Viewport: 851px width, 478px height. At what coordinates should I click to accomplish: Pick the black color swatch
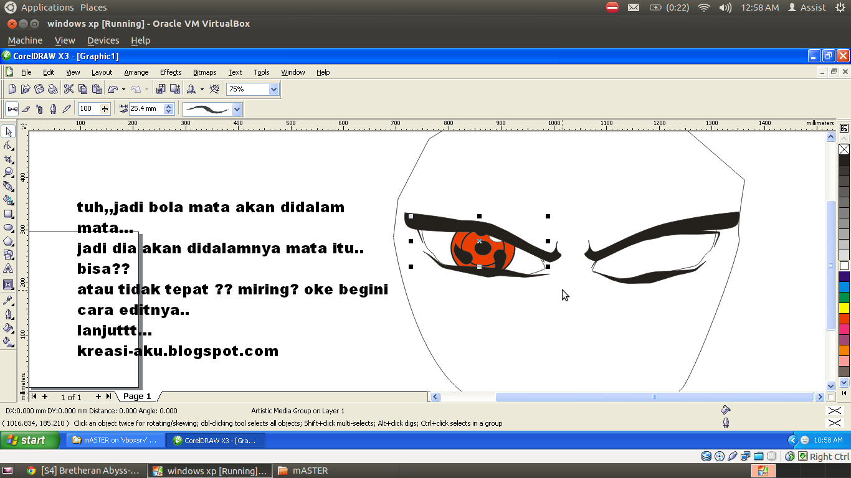(844, 160)
